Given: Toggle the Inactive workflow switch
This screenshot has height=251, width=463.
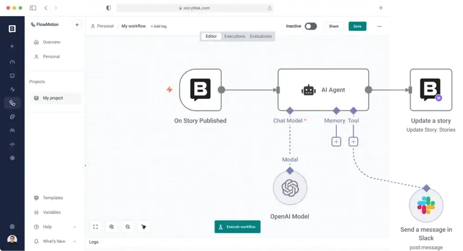Looking at the screenshot, I should [x=311, y=26].
